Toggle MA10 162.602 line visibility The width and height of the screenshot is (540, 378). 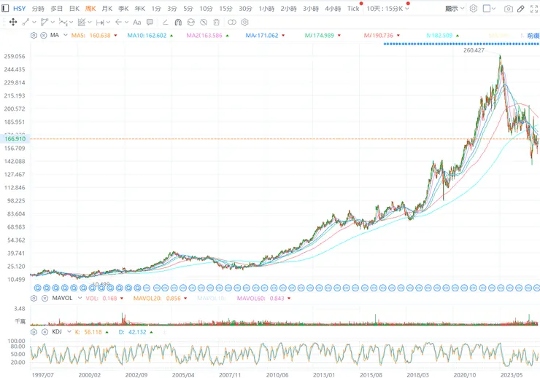pyautogui.click(x=150, y=36)
